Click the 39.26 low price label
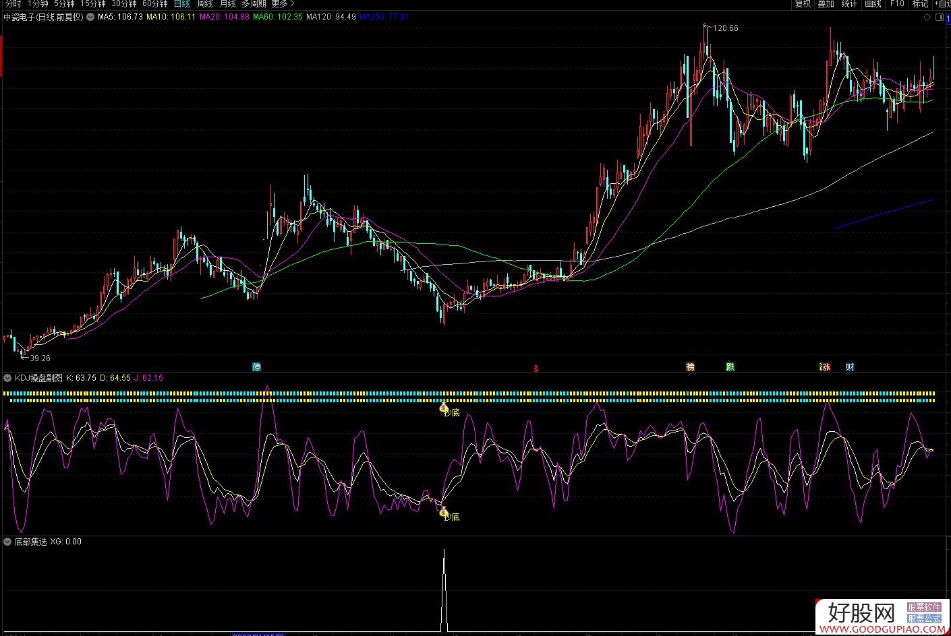 click(40, 358)
